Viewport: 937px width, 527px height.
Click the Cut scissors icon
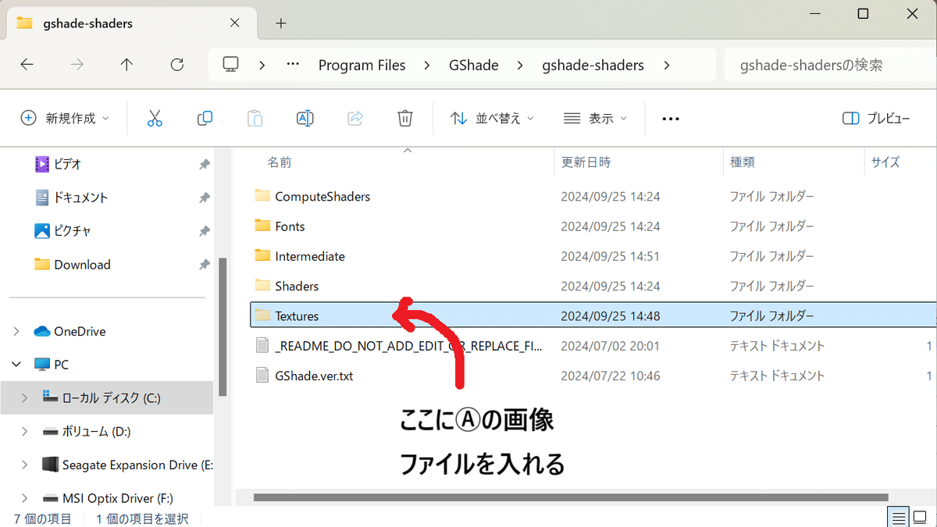point(155,118)
